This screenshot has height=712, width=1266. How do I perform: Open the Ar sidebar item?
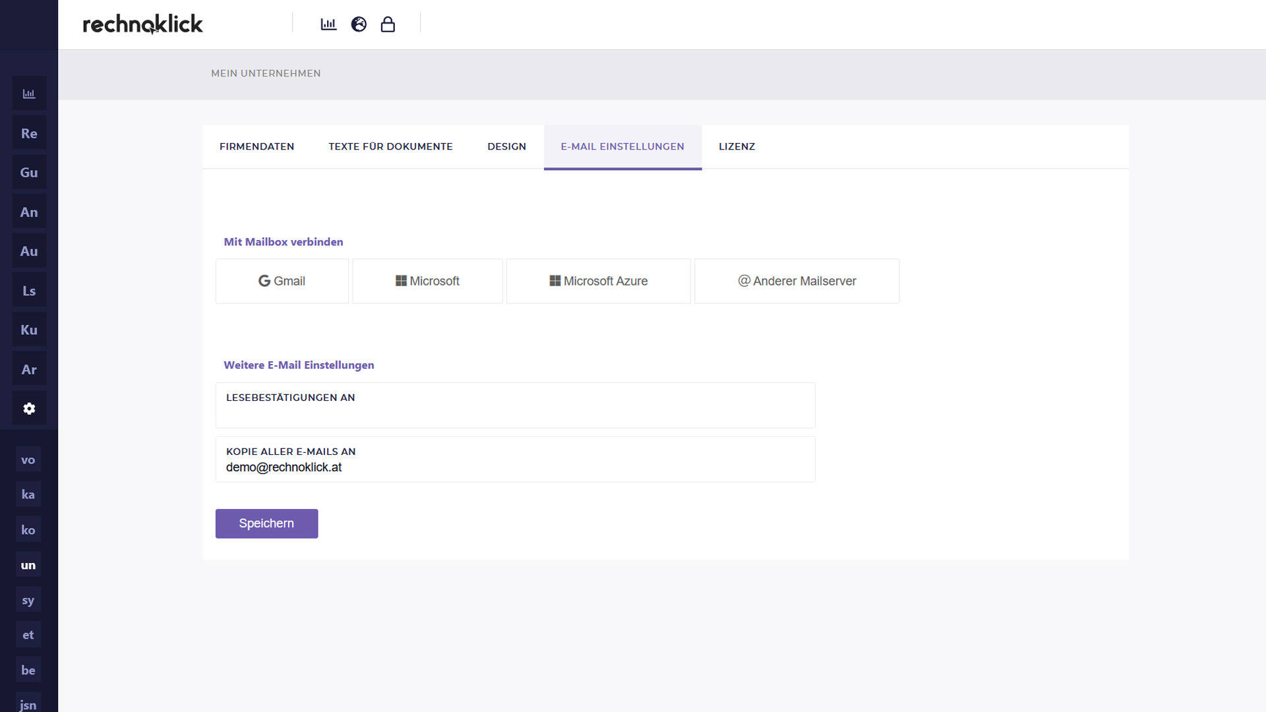[x=29, y=369]
